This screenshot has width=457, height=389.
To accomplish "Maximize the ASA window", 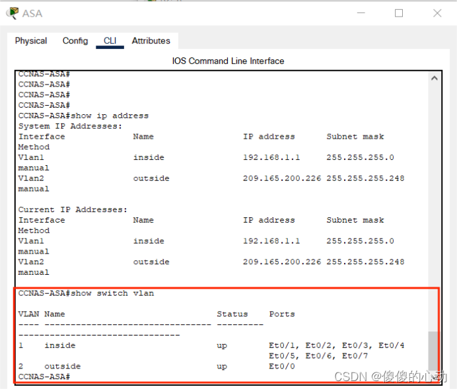I will point(399,13).
